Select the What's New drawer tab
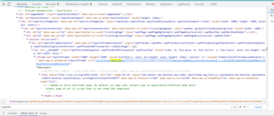The height and width of the screenshot is (116, 274). [x=28, y=113]
